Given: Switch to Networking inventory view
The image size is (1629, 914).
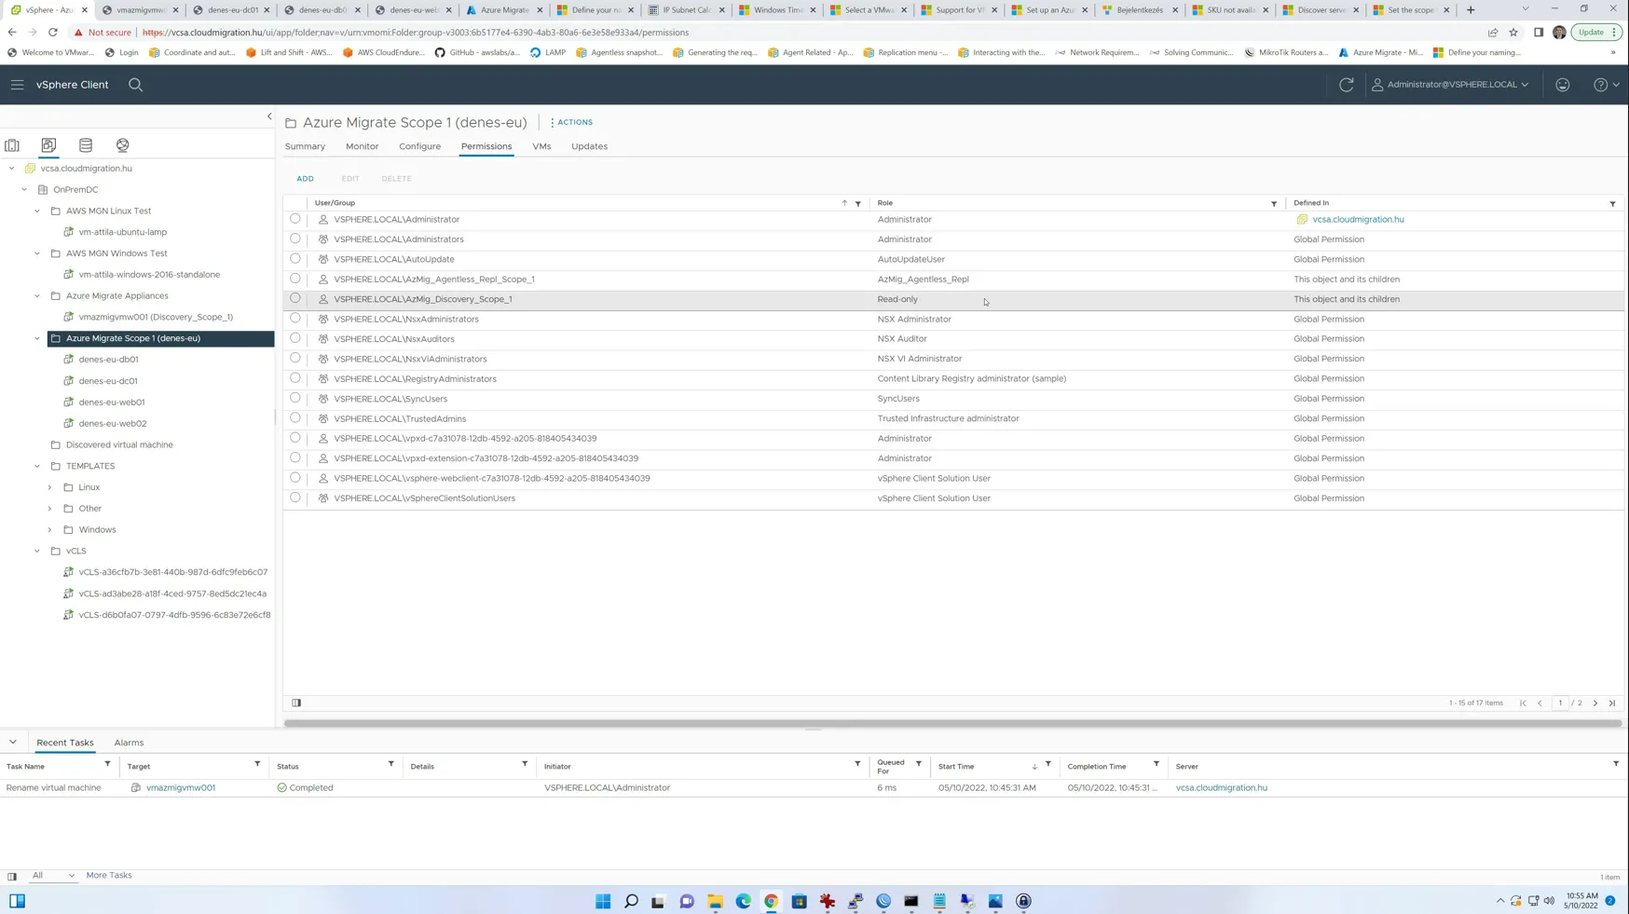Looking at the screenshot, I should tap(123, 145).
